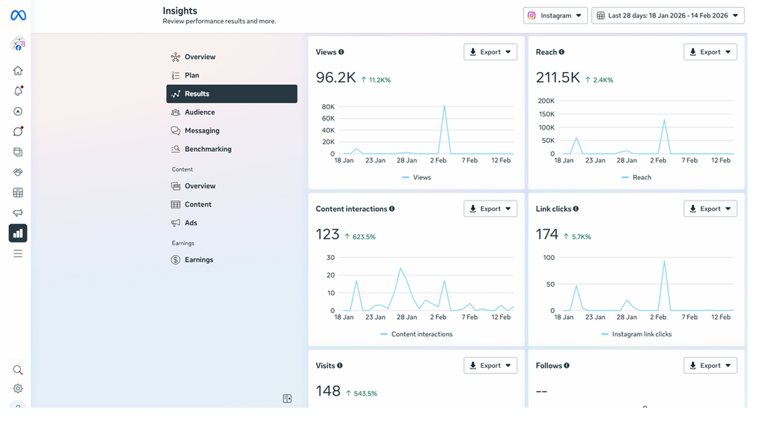Screen dimensions: 758x422
Task: Click Views info tooltip icon
Action: click(x=341, y=52)
